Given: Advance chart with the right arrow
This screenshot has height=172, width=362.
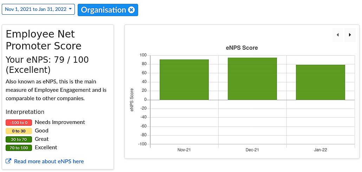Looking at the screenshot, I should 350,35.
